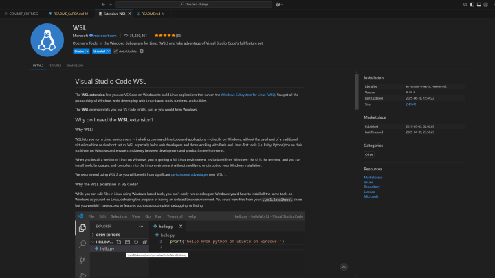Open the performance advantages link

[190, 174]
